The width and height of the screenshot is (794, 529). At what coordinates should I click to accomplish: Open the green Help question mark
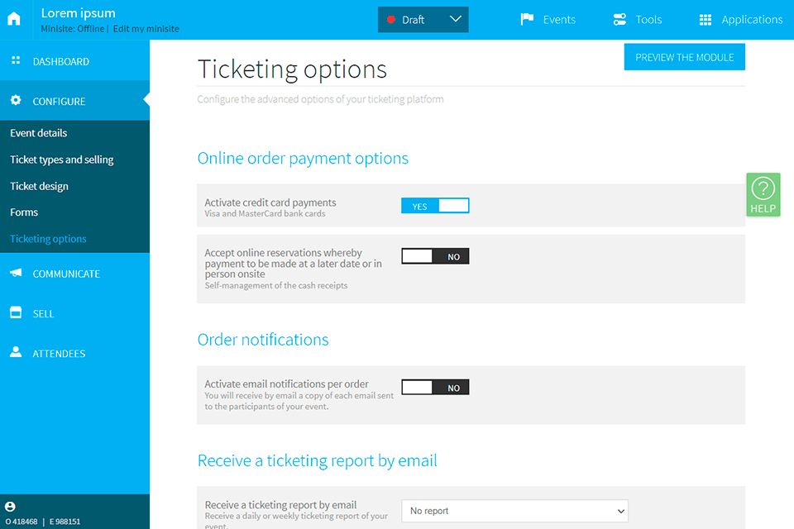point(763,194)
